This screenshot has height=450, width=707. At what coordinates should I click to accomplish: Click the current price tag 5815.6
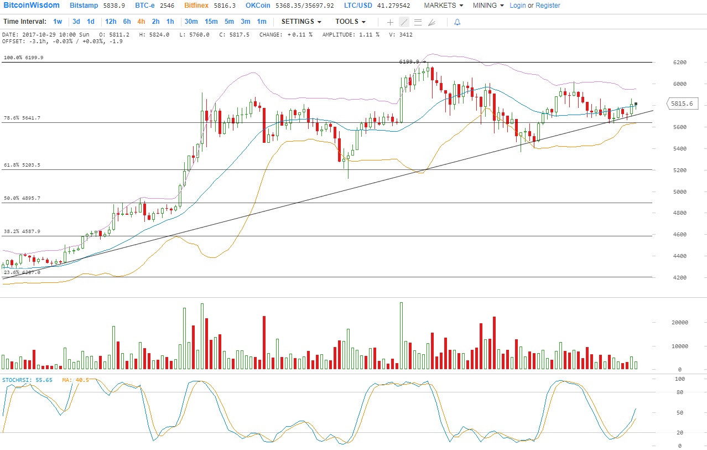(682, 104)
